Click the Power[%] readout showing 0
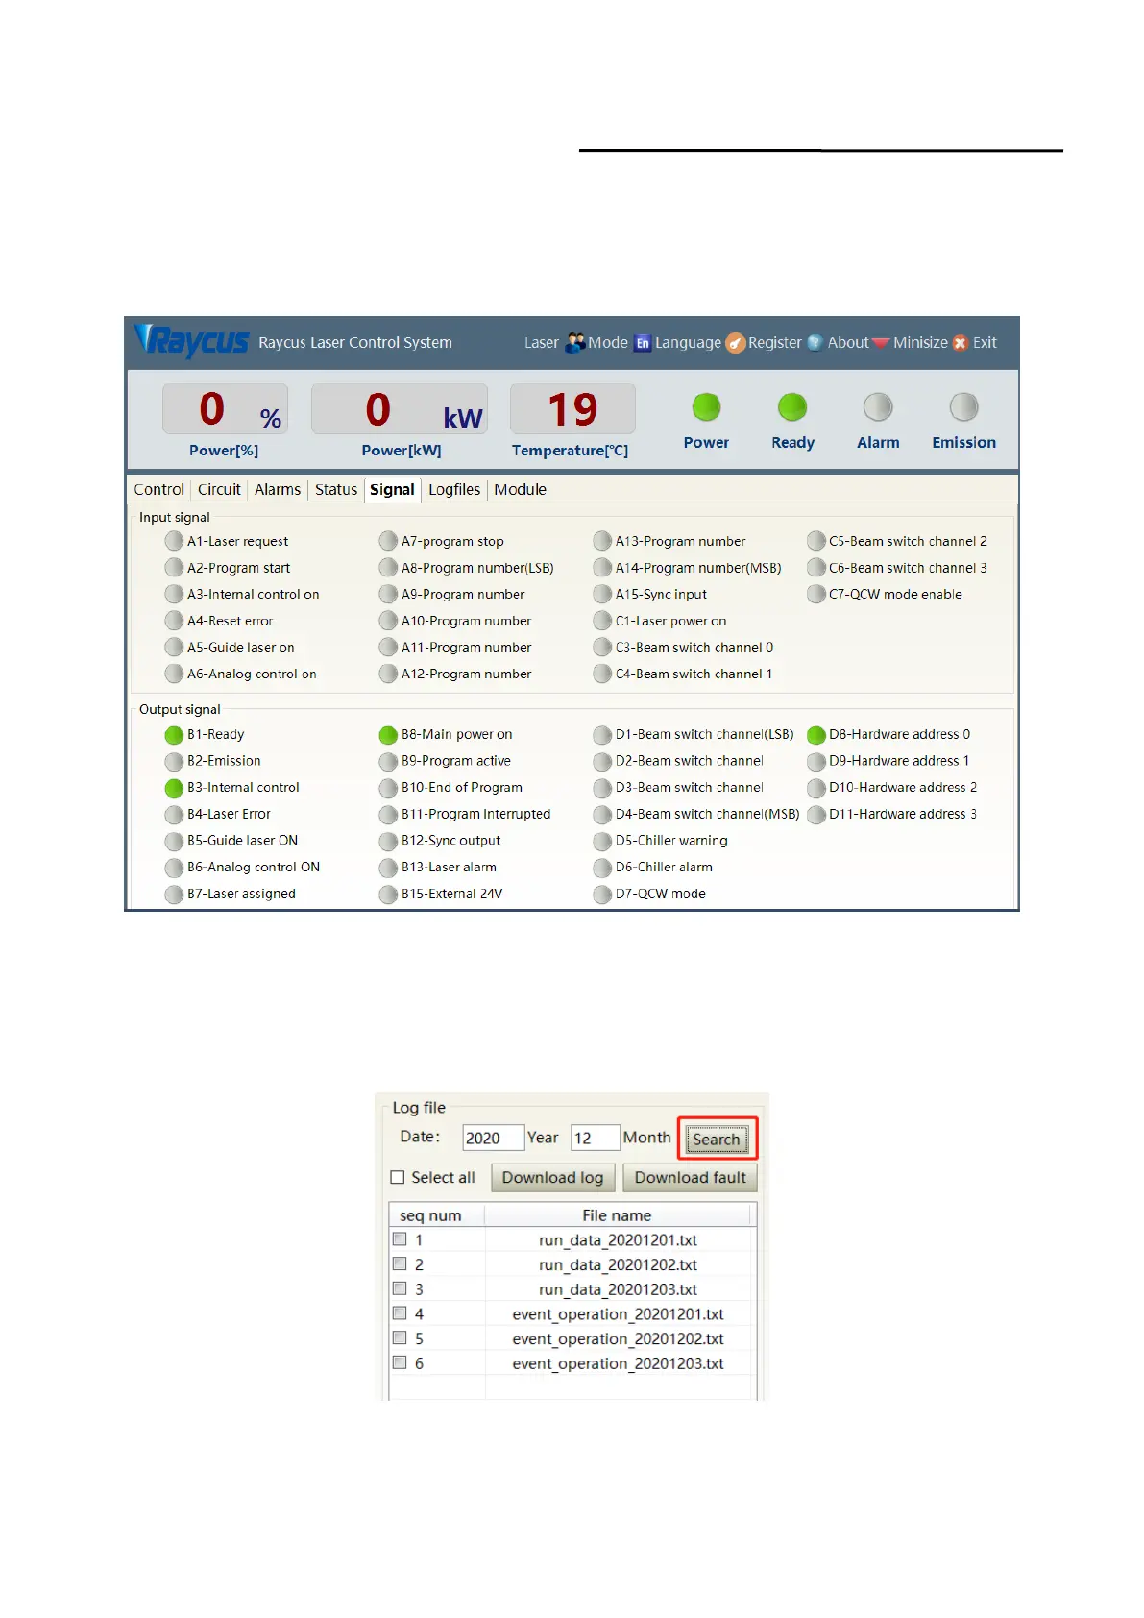This screenshot has width=1144, height=1618. (225, 409)
